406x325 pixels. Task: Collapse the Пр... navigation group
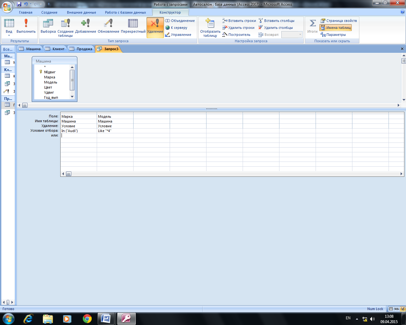(x=8, y=99)
